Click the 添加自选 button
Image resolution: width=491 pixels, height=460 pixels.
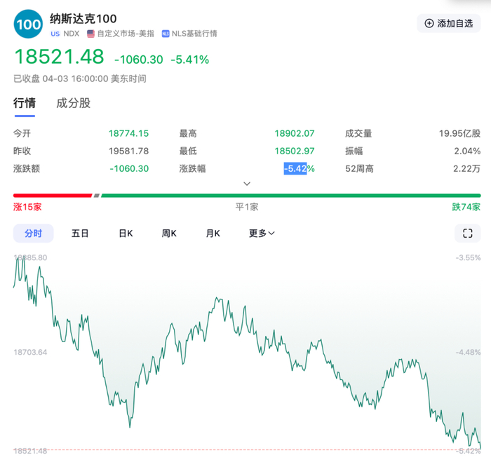click(x=449, y=23)
